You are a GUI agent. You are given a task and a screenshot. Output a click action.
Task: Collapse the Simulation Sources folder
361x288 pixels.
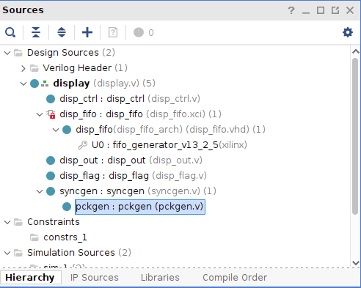click(x=7, y=253)
